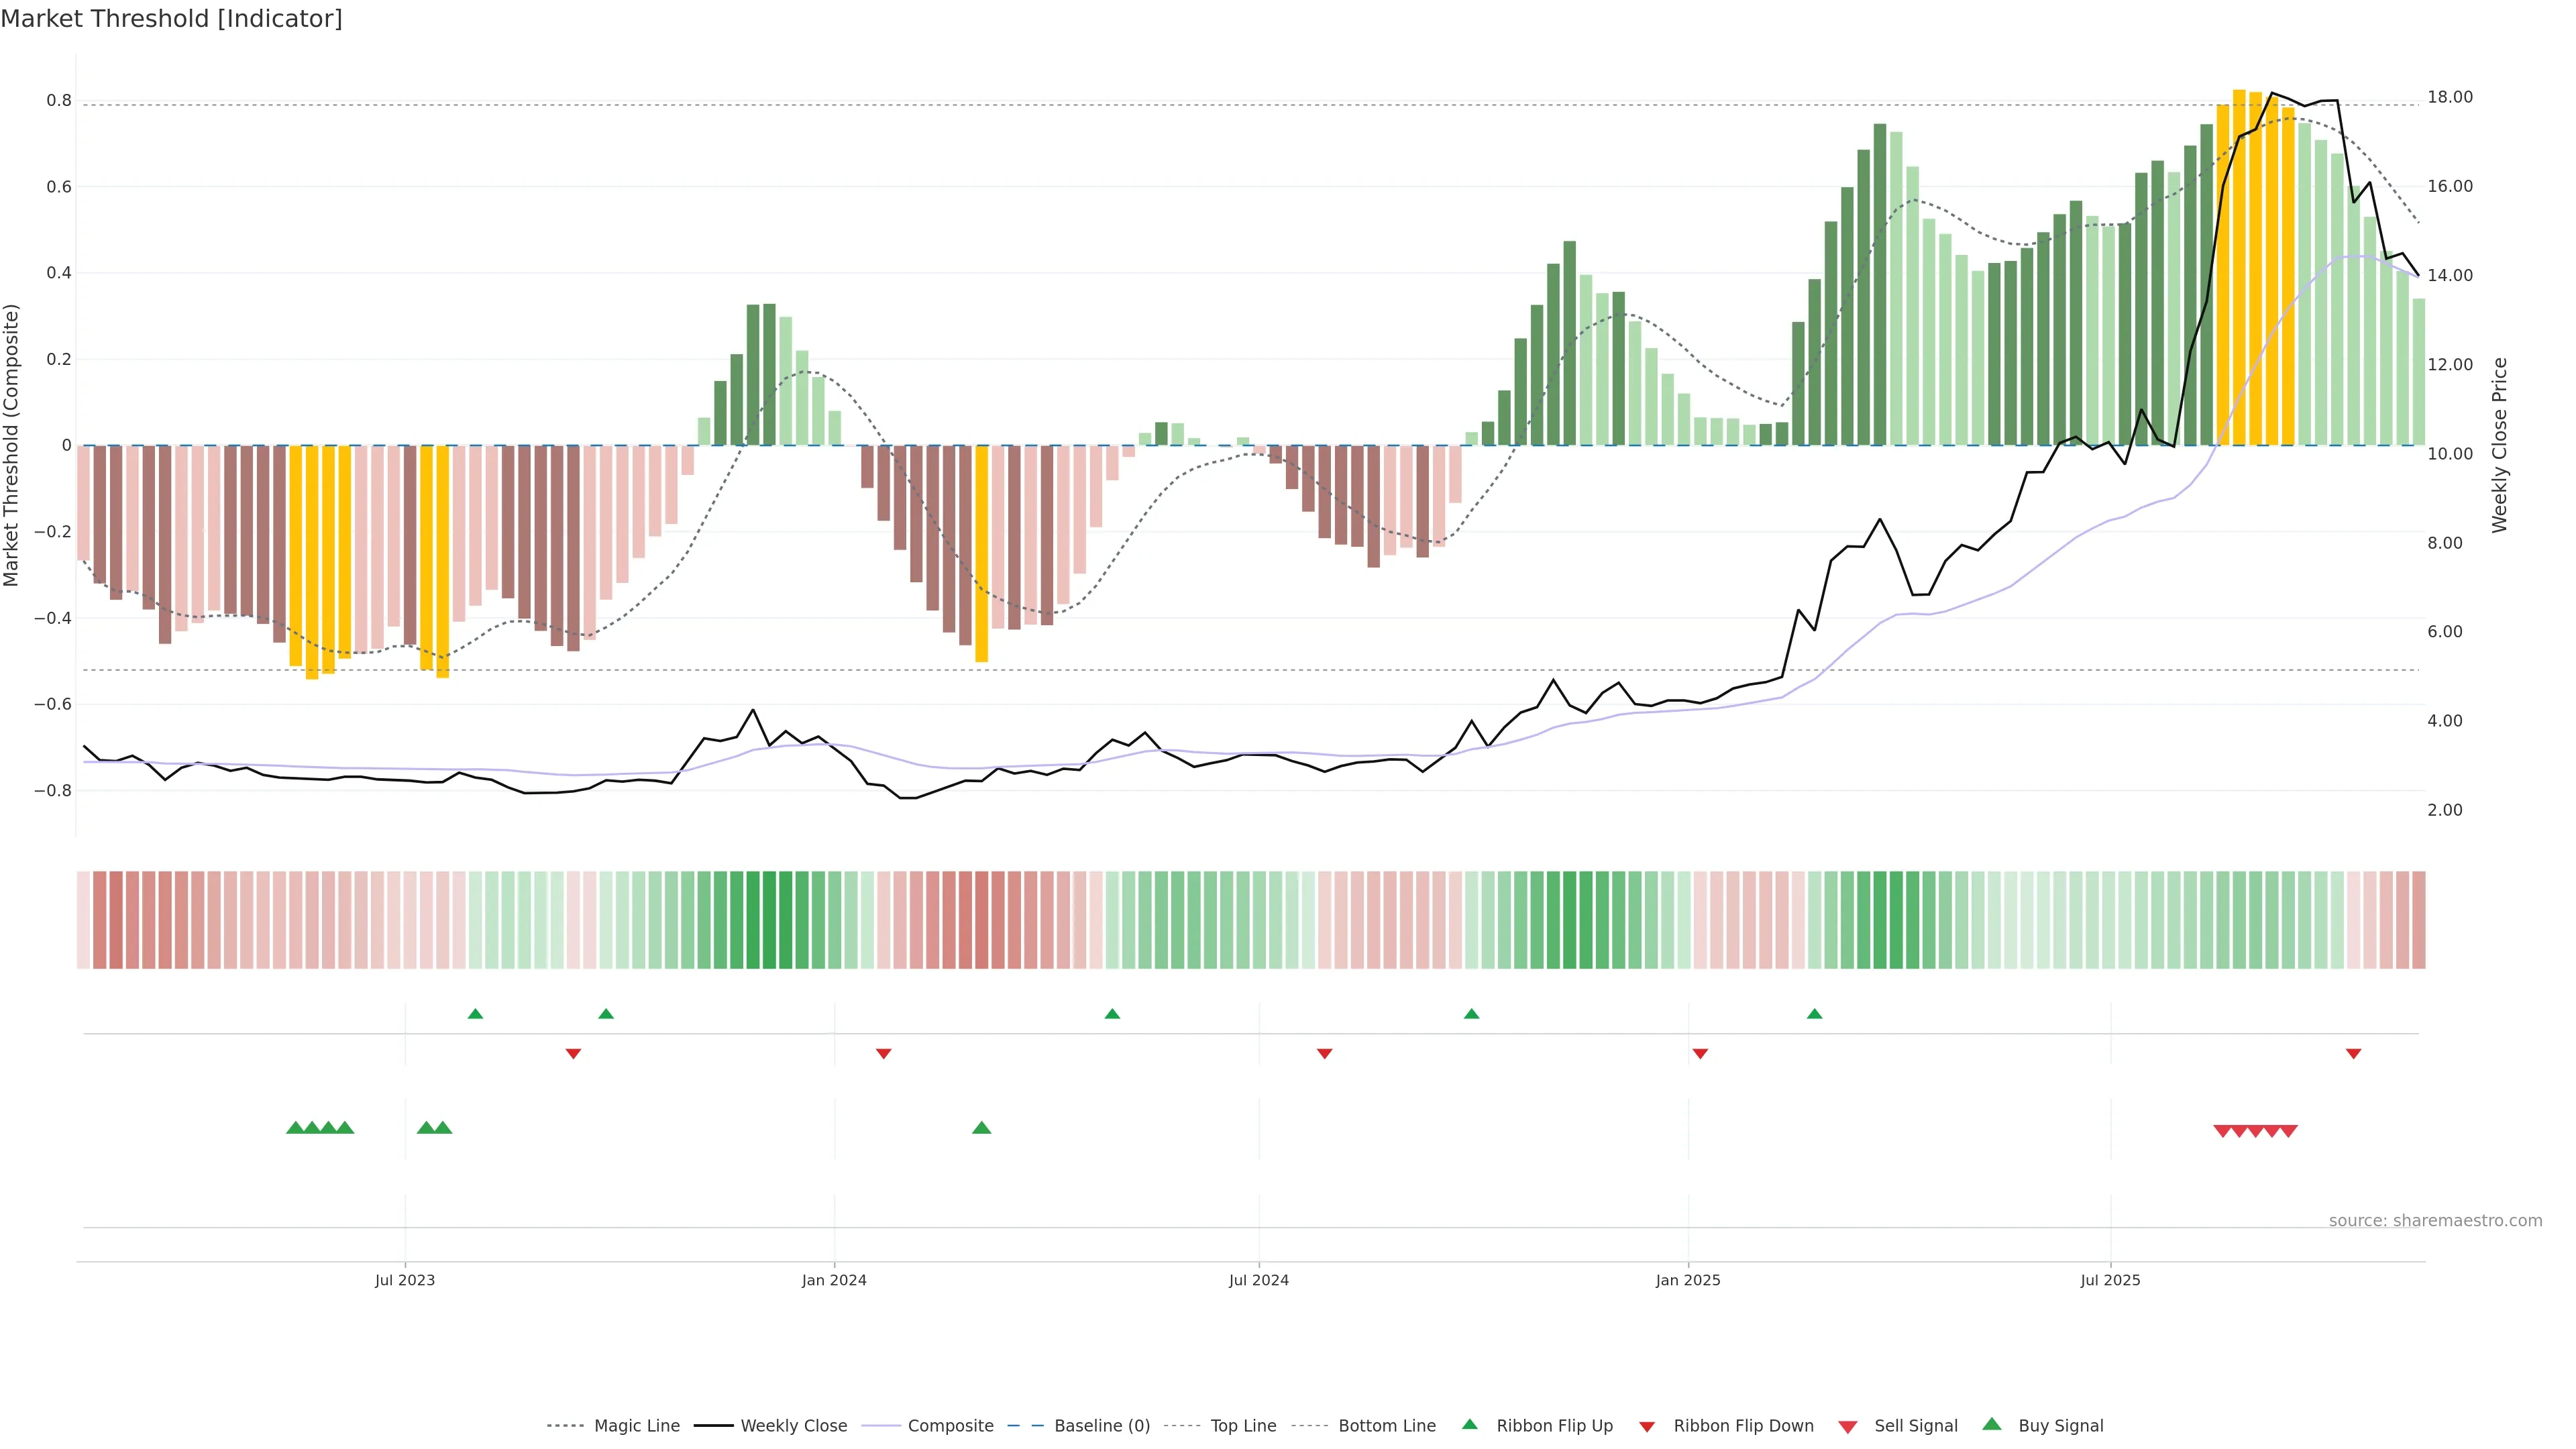Click the Market Threshold (Composite) axis title
The image size is (2576, 1449).
pos(12,445)
